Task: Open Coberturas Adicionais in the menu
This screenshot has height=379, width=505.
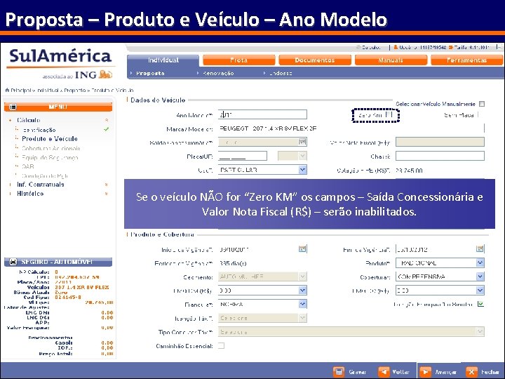Action: pos(51,149)
